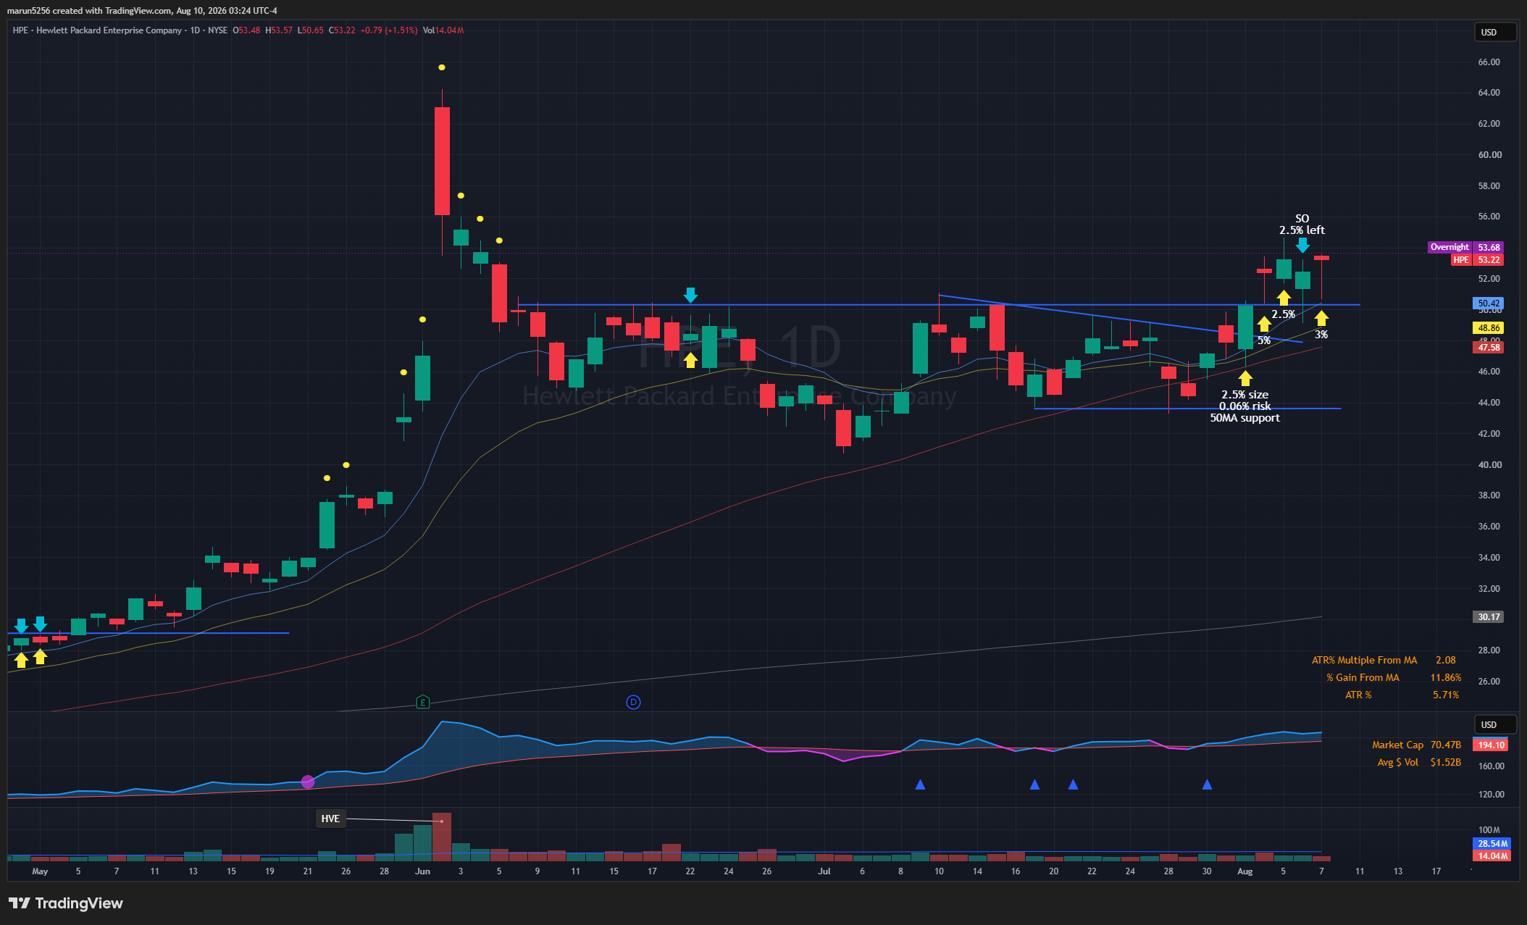Click the ATR % value 5.71%

(1446, 695)
